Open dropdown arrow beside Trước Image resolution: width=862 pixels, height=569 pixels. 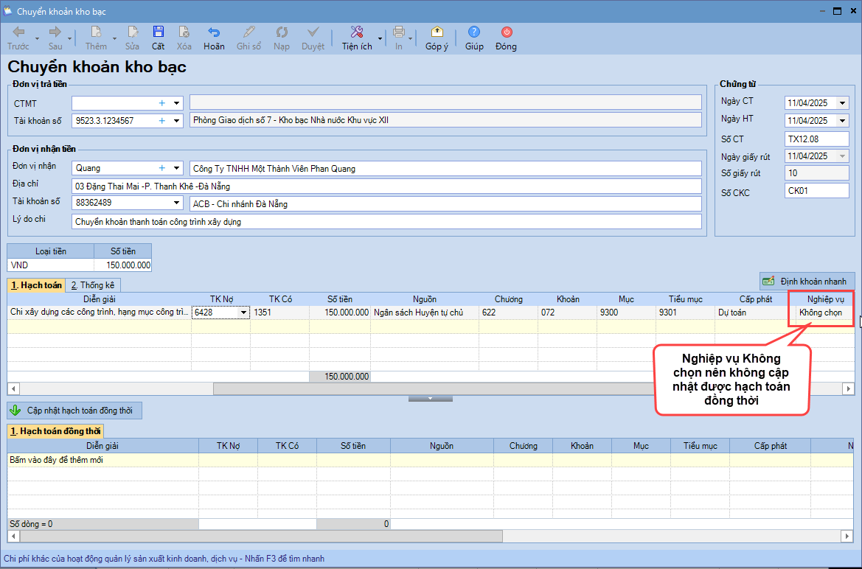(x=38, y=39)
